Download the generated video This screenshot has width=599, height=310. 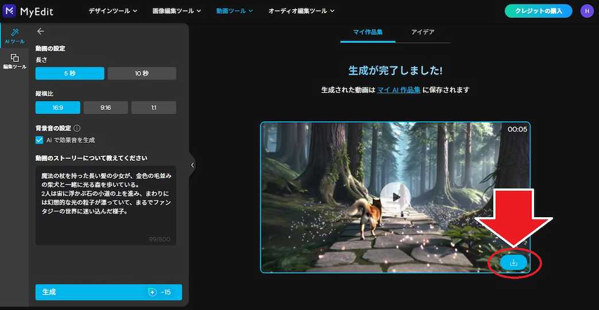coord(514,262)
